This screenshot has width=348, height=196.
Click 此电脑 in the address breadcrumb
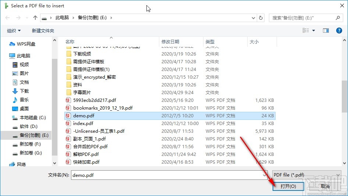click(62, 18)
